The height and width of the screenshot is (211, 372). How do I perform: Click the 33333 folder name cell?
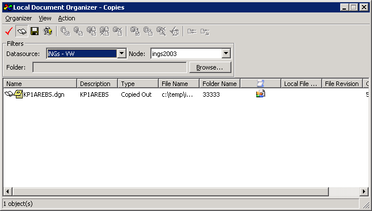click(211, 94)
